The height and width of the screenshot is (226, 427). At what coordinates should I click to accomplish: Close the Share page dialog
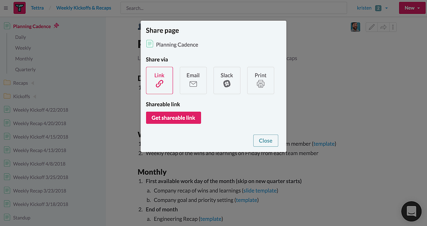tap(265, 141)
